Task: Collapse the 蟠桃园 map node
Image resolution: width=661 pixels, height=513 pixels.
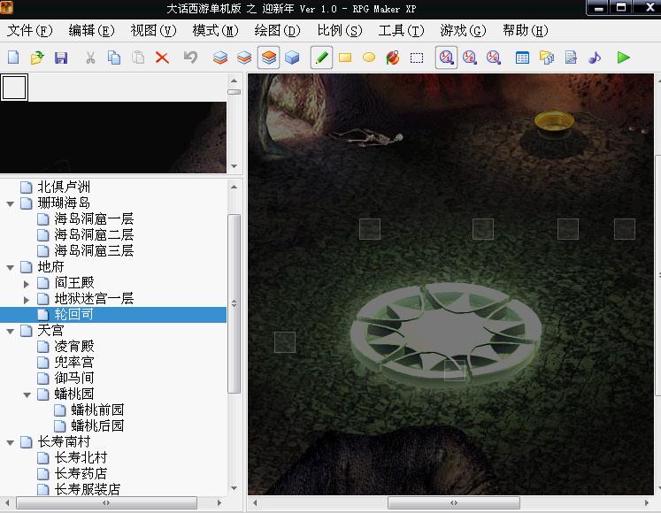Action: (x=27, y=395)
